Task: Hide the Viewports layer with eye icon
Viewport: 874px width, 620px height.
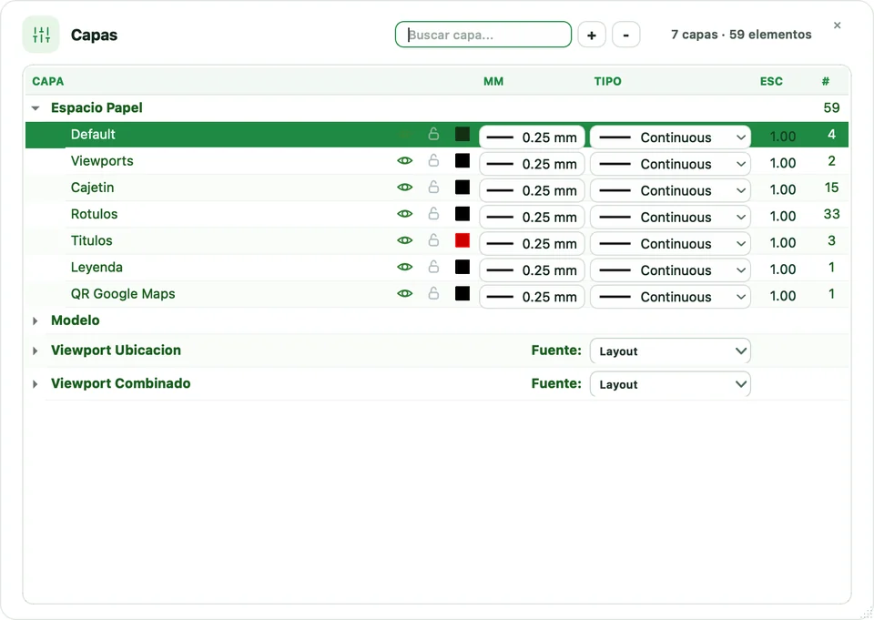Action: (404, 160)
